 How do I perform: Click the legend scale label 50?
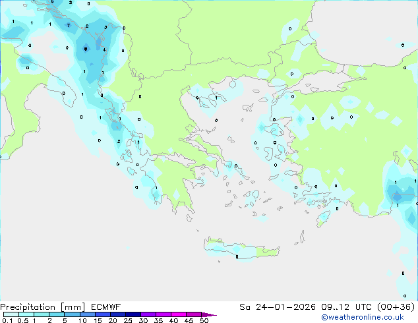204,320
